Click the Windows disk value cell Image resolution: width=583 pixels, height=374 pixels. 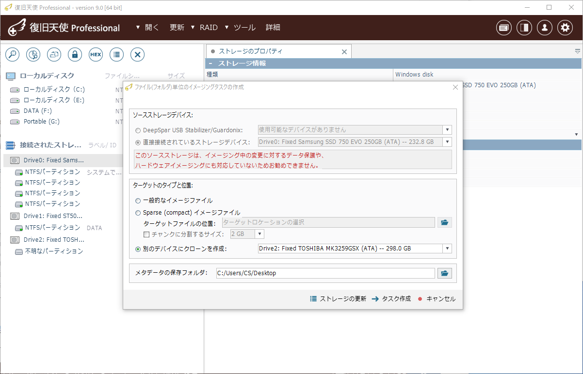pos(414,75)
